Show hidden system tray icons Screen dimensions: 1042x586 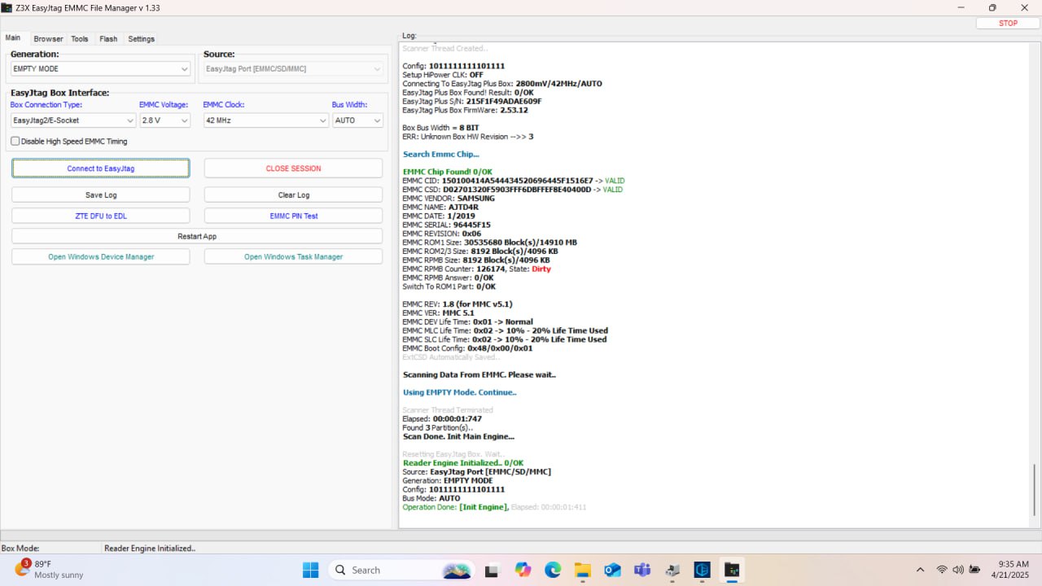[920, 570]
